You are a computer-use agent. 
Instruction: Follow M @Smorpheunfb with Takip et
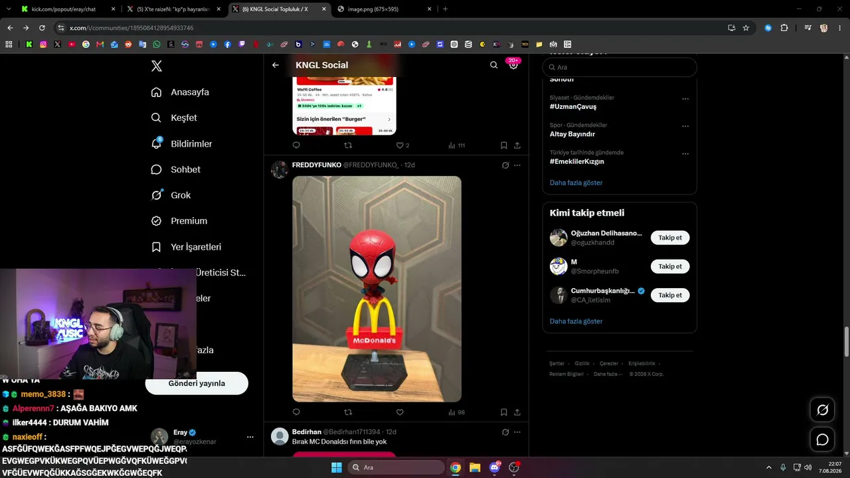click(670, 266)
